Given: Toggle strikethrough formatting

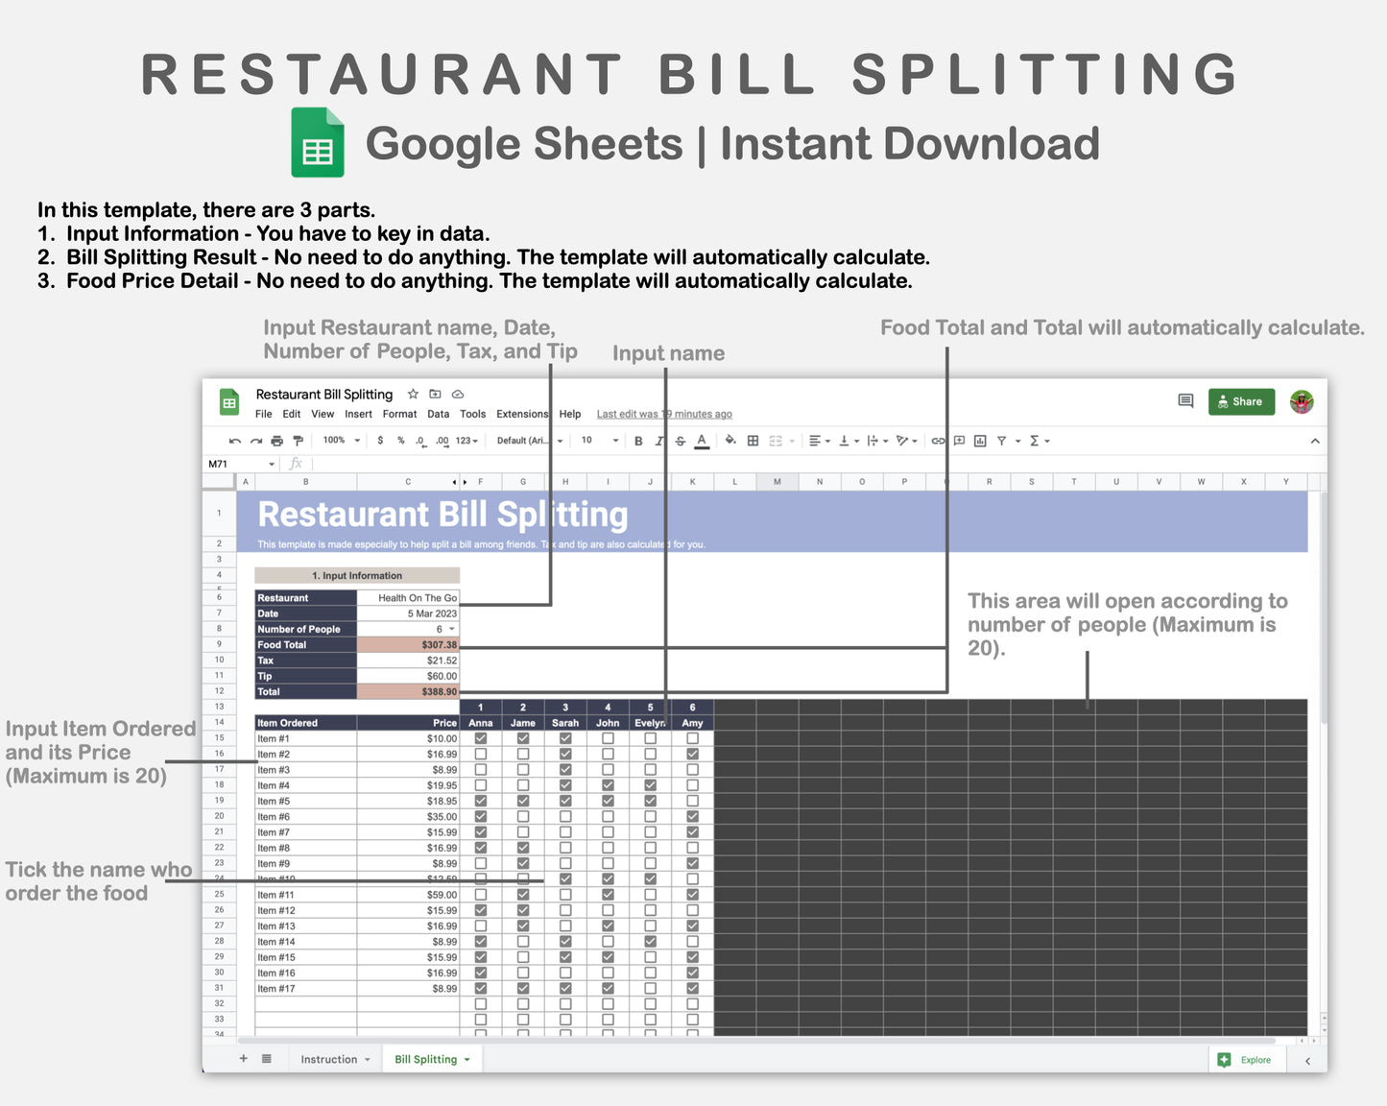Looking at the screenshot, I should [x=680, y=441].
